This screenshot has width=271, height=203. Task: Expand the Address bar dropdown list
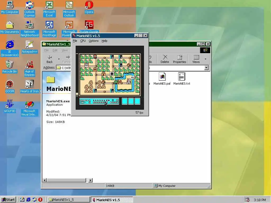click(206, 68)
